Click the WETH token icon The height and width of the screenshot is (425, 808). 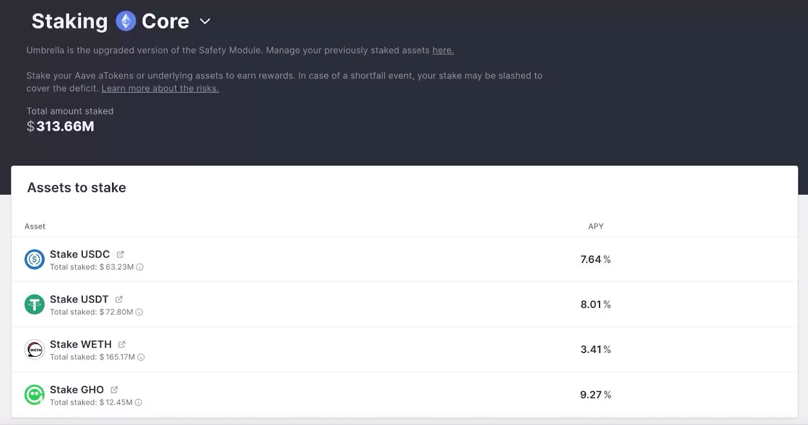(34, 349)
